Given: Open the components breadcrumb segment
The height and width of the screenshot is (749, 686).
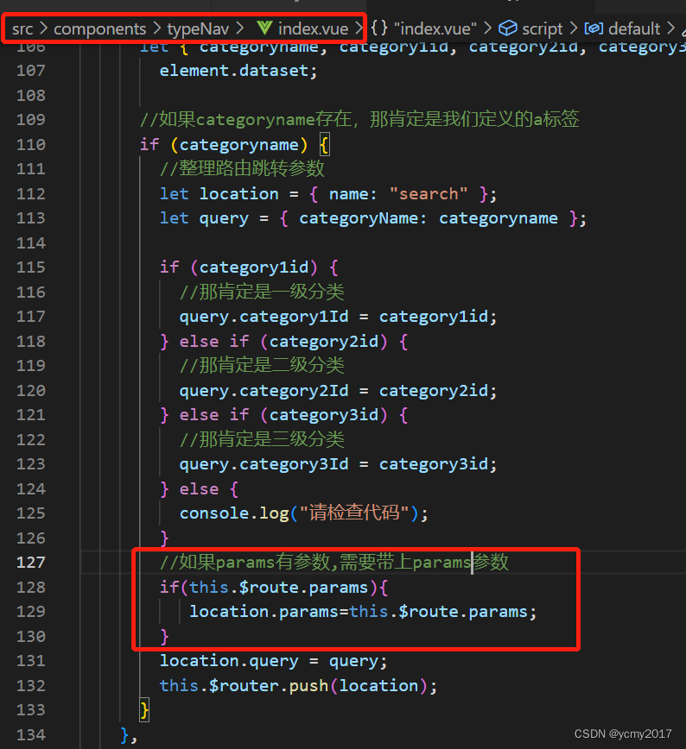Looking at the screenshot, I should click(99, 28).
